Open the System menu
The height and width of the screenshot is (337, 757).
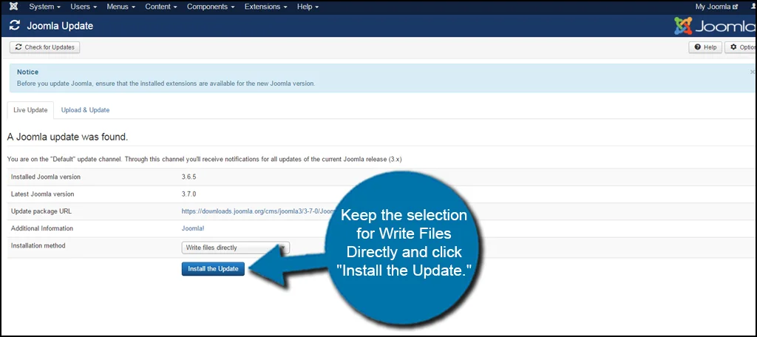44,7
